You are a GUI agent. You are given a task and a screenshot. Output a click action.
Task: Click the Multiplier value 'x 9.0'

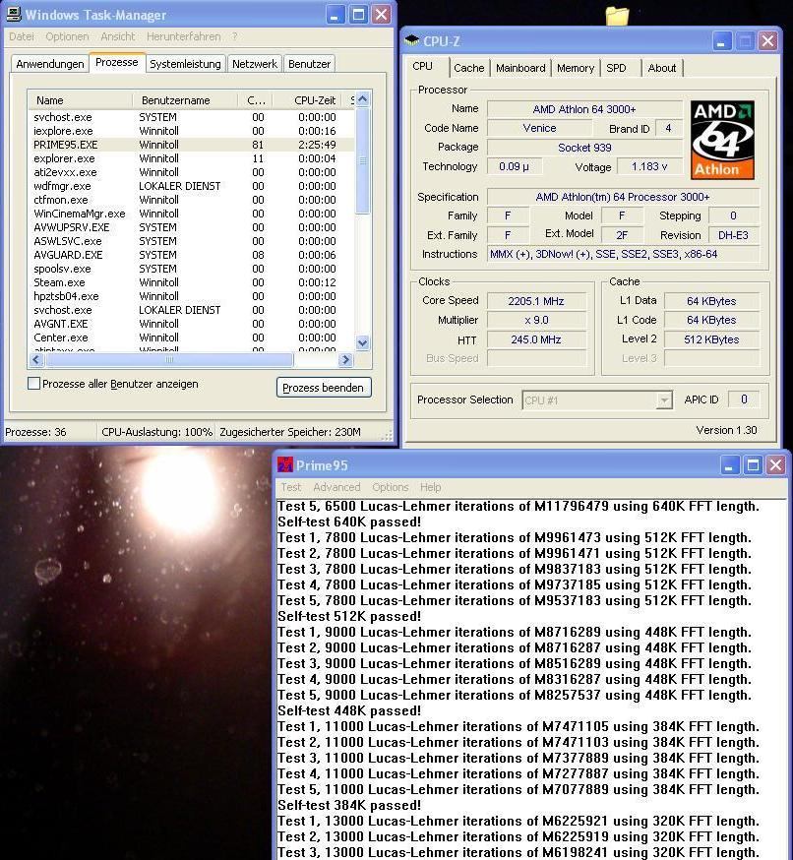click(x=536, y=320)
